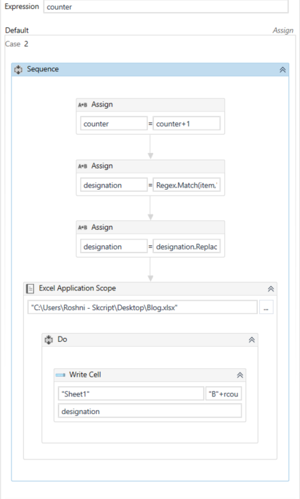Click the designation.Replace Assign icon

82,228
